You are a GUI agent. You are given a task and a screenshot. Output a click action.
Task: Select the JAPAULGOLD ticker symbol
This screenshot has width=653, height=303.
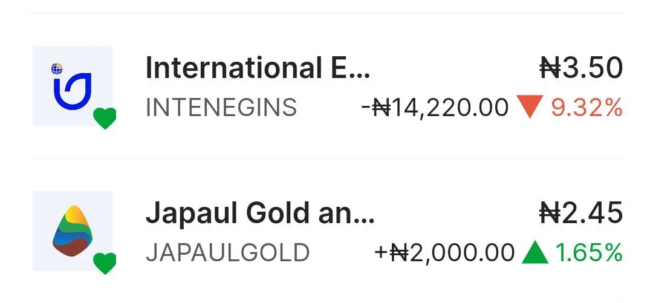227,253
